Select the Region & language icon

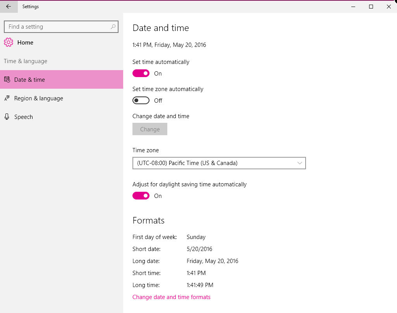pyautogui.click(x=8, y=98)
